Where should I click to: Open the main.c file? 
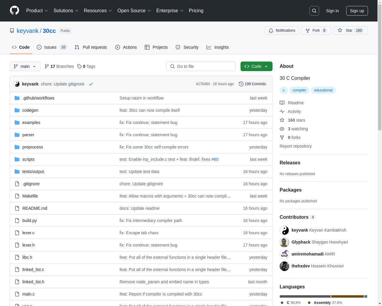pos(28,294)
